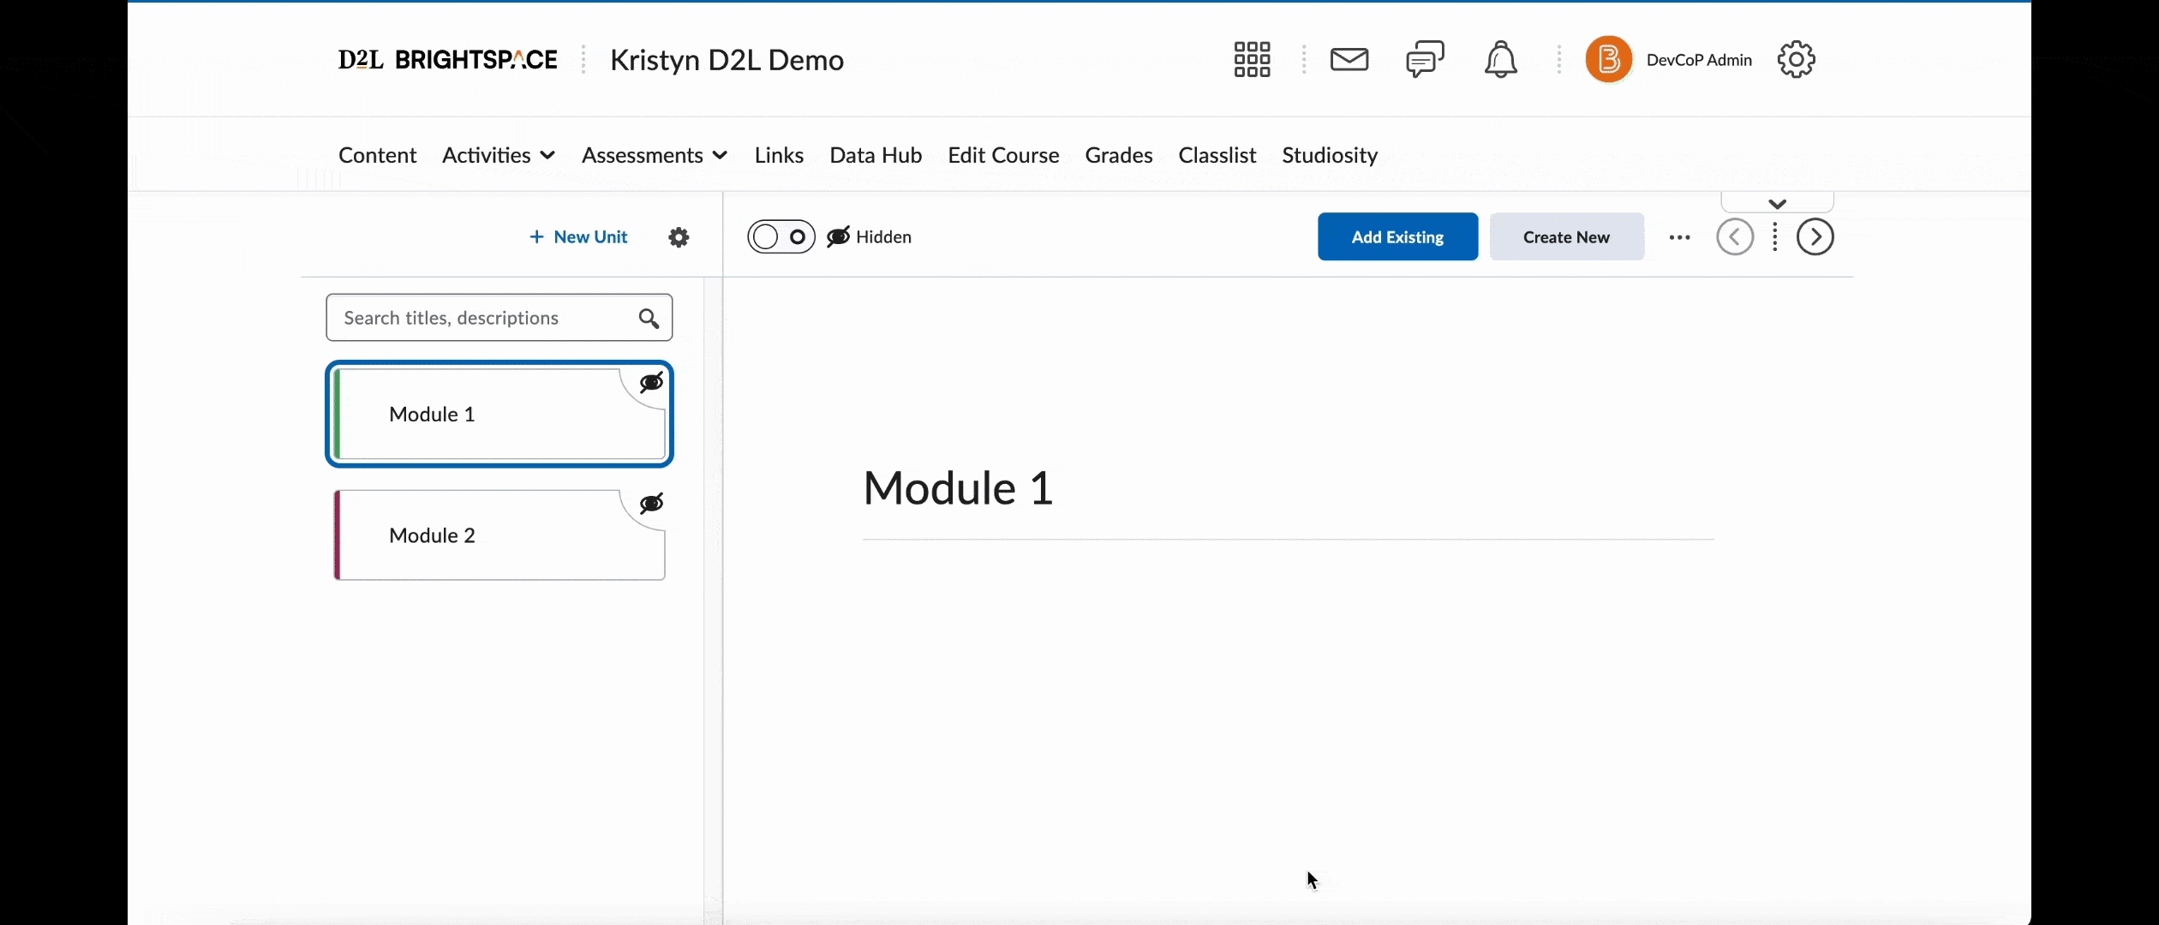Expand the collapsed panel chevron tab
Viewport: 2159px width, 925px height.
pos(1777,203)
